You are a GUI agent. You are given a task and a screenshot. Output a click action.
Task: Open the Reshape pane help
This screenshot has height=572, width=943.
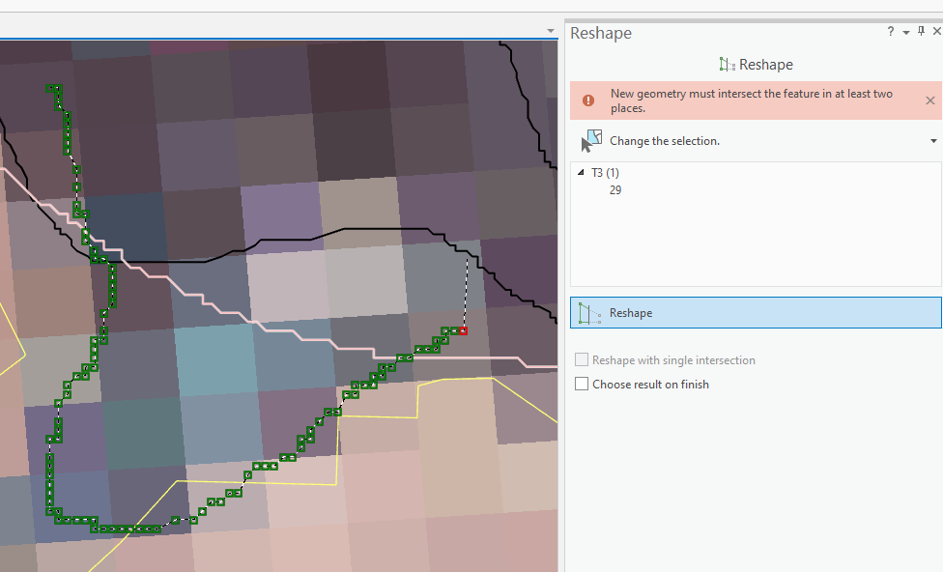891,31
